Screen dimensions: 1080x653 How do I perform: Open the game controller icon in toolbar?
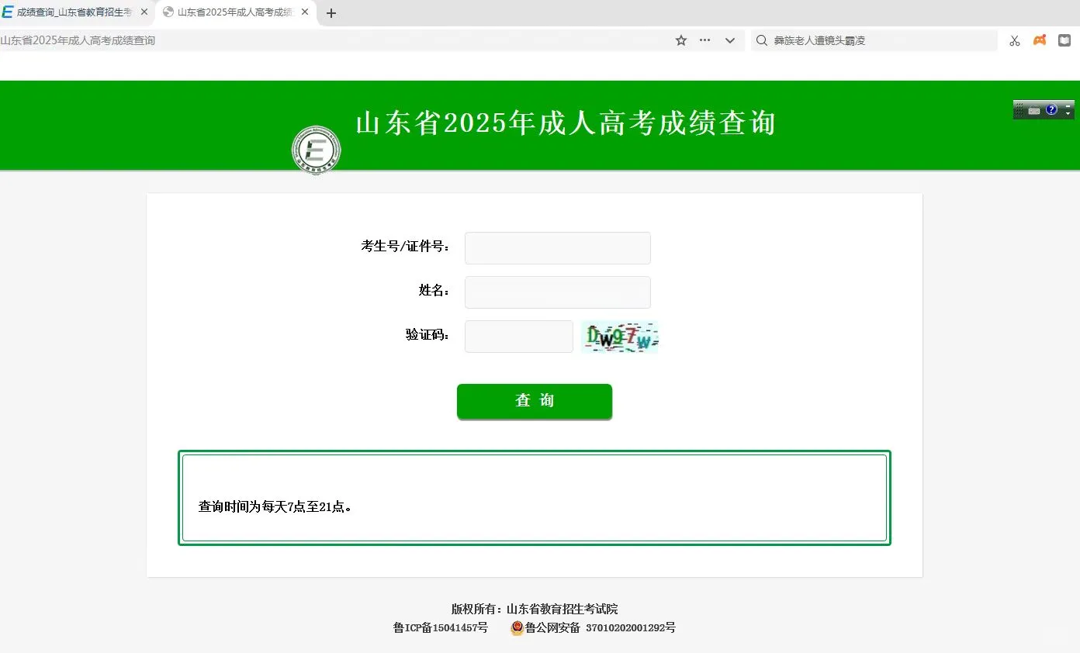pyautogui.click(x=1039, y=40)
